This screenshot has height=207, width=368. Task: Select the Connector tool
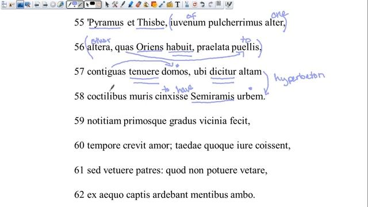click(x=162, y=5)
